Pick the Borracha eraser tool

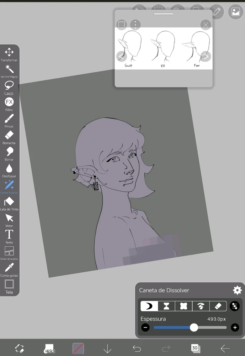9,137
